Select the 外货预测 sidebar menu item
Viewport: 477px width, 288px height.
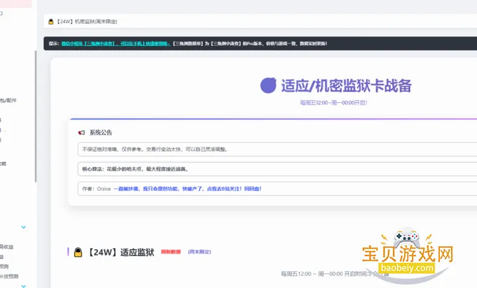pos(9,276)
